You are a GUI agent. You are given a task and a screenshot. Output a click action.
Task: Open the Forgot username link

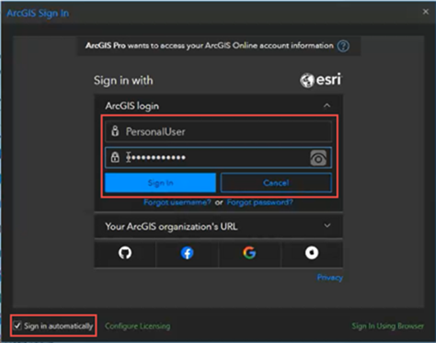pos(177,202)
